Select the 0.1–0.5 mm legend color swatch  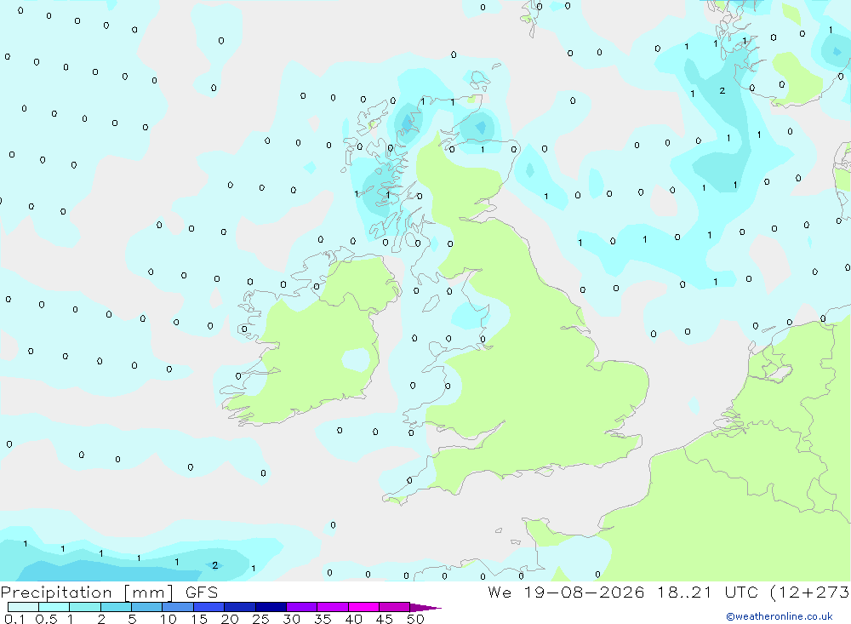tap(23, 607)
